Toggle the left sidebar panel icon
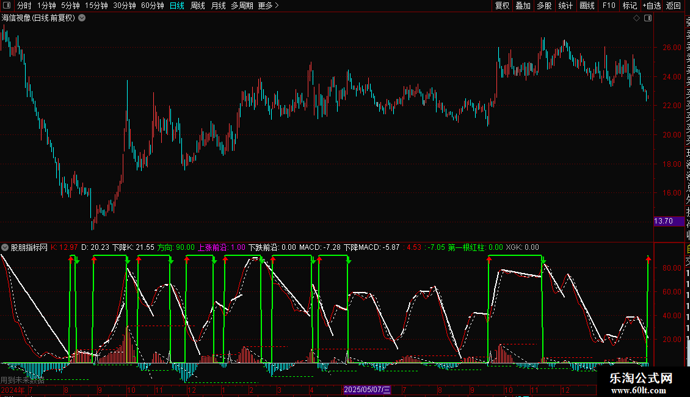Image resolution: width=690 pixels, height=397 pixels. click(x=6, y=5)
